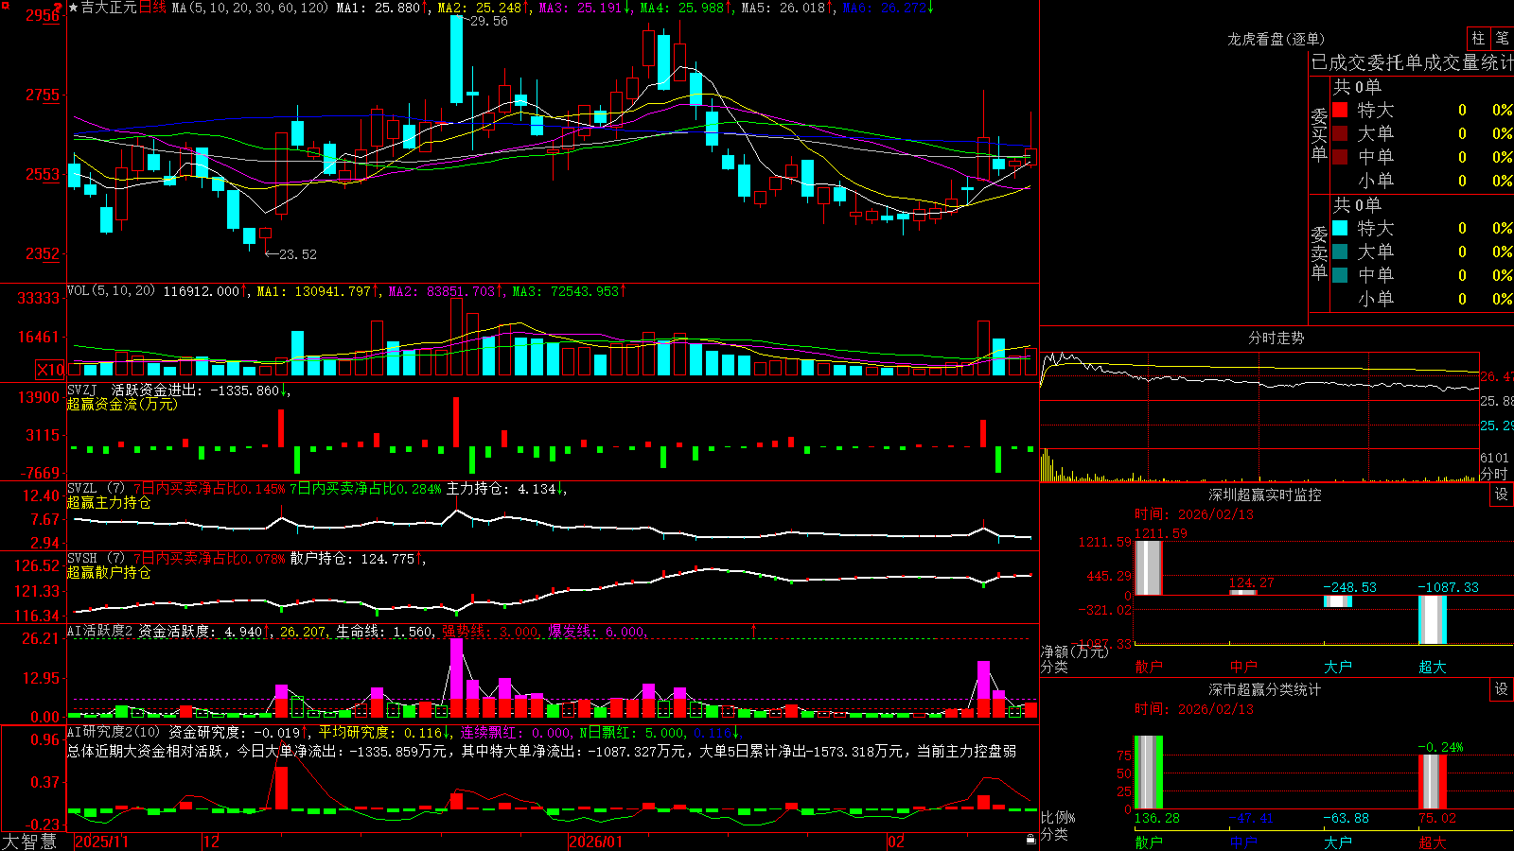Click the lock icon at chart bottom-right

(x=1031, y=839)
